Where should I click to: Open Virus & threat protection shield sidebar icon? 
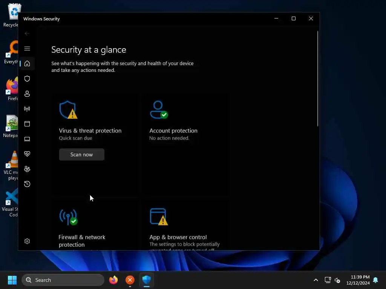click(27, 79)
